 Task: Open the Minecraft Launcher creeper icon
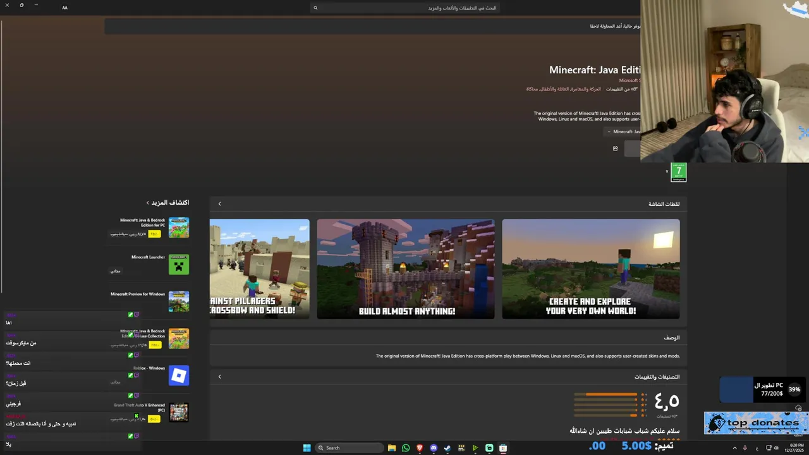[179, 265]
